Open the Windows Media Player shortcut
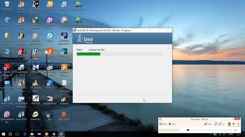The image size is (245, 137). [36, 39]
